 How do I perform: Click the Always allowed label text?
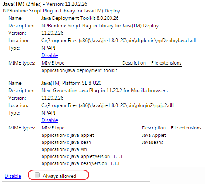click(60, 176)
